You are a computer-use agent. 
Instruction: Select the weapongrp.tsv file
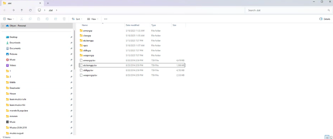pos(90,75)
